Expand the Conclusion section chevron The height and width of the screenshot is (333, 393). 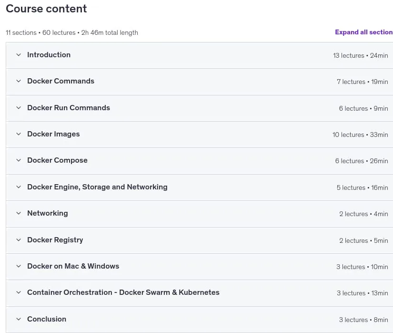coord(19,319)
